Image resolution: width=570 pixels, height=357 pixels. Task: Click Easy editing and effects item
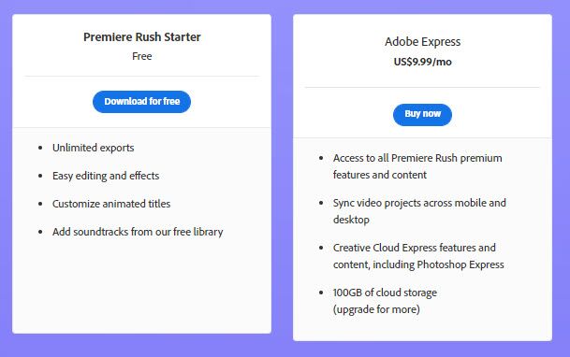[106, 176]
